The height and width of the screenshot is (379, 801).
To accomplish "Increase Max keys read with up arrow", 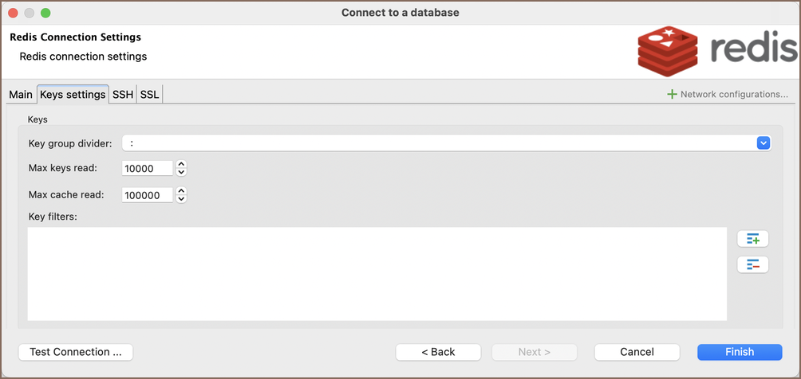I will click(181, 165).
